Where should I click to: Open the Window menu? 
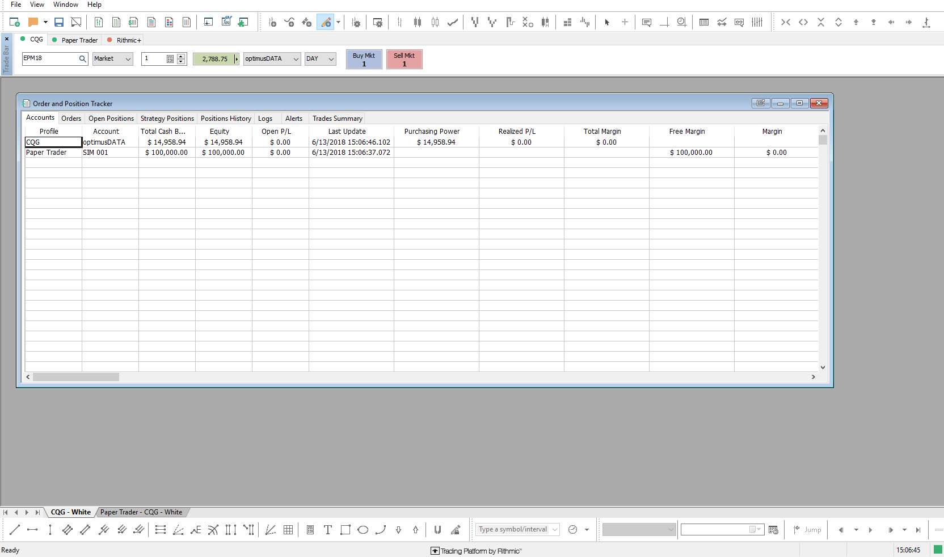point(66,5)
